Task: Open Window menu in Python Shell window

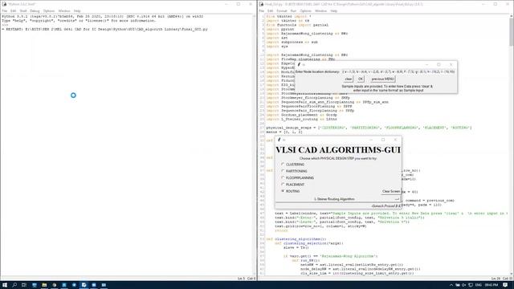Action: 64,10
